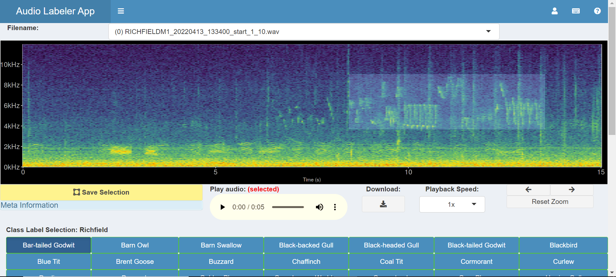Open the help question mark icon
Screen dimensions: 616x277
(597, 11)
